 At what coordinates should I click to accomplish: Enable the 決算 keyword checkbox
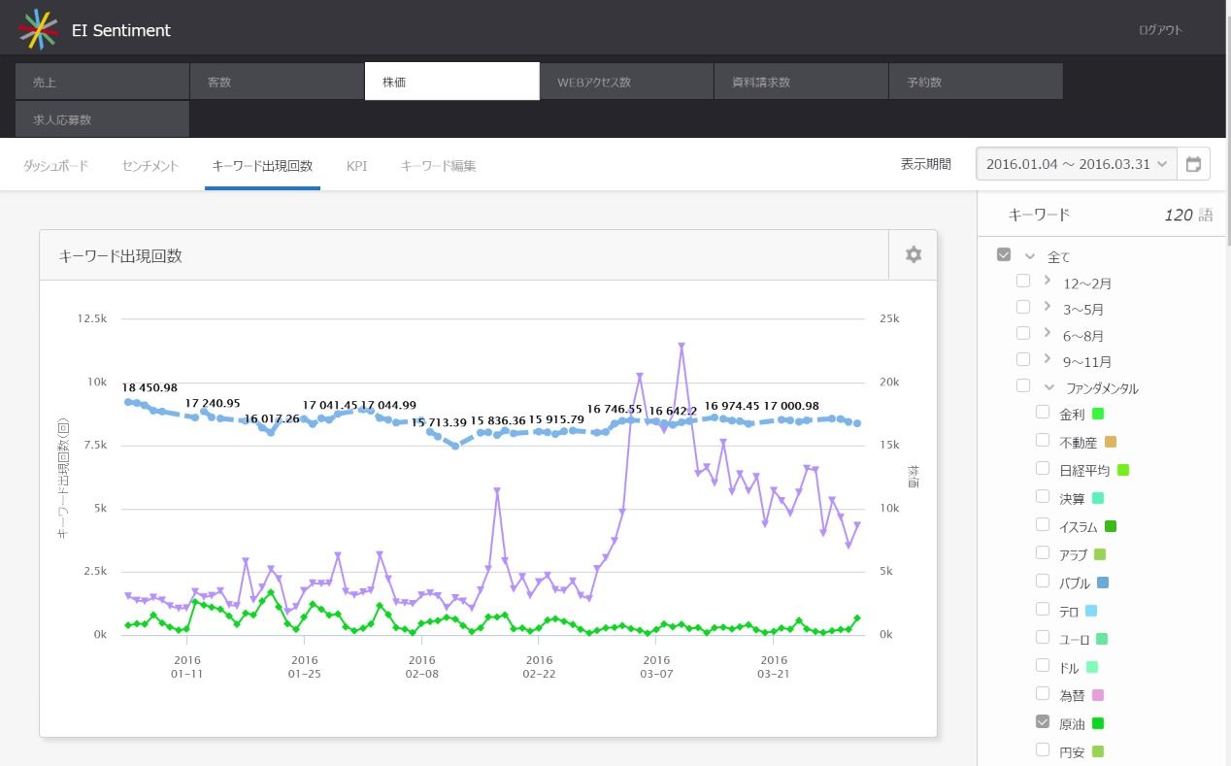tap(1043, 496)
